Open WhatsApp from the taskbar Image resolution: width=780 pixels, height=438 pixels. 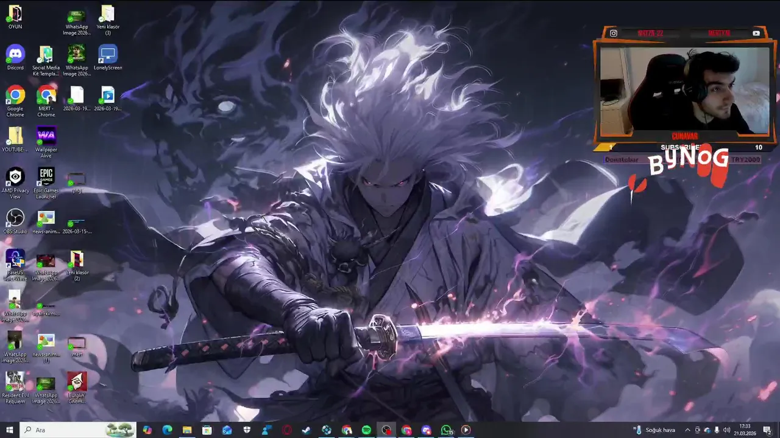coord(447,430)
